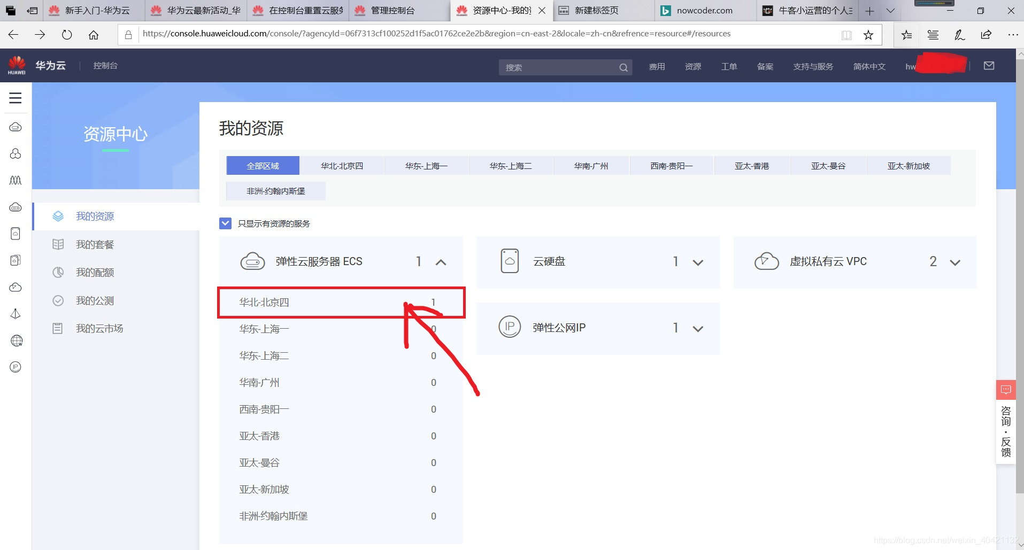This screenshot has width=1024, height=550.
Task: Click the globe icon in left sidebar
Action: point(16,340)
